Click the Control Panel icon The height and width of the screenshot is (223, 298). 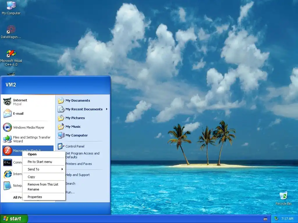pos(61,146)
